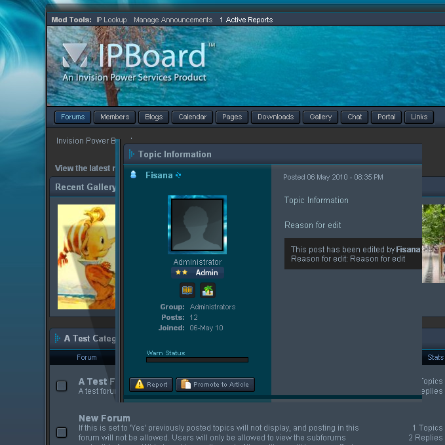Viewport: 445px width, 445px height.
Task: Click the Admin rank badge with stars
Action: pos(197,273)
